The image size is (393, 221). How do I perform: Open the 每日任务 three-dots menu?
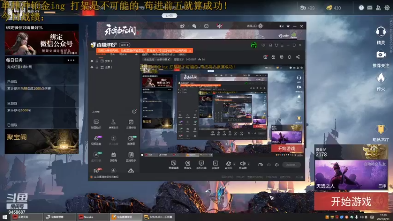pos(71,60)
